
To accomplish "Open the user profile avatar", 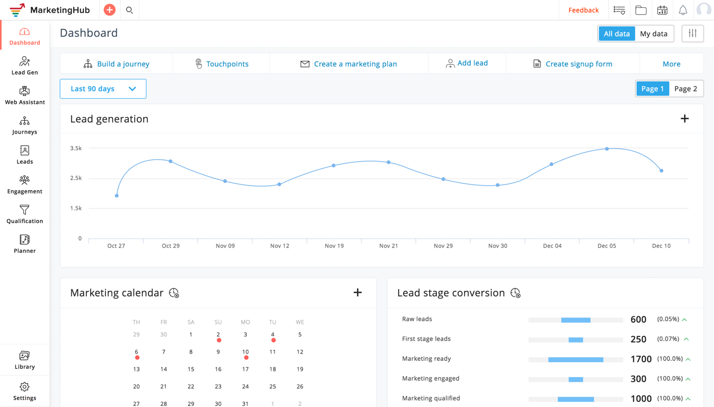I will [x=704, y=10].
